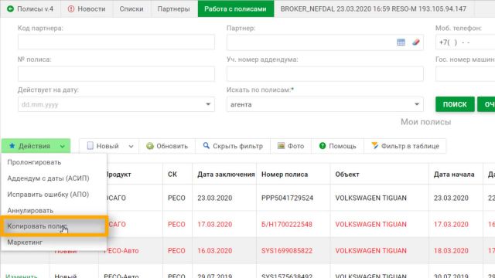Click the refresh icon beside Обновить
495x278 pixels.
pos(150,146)
